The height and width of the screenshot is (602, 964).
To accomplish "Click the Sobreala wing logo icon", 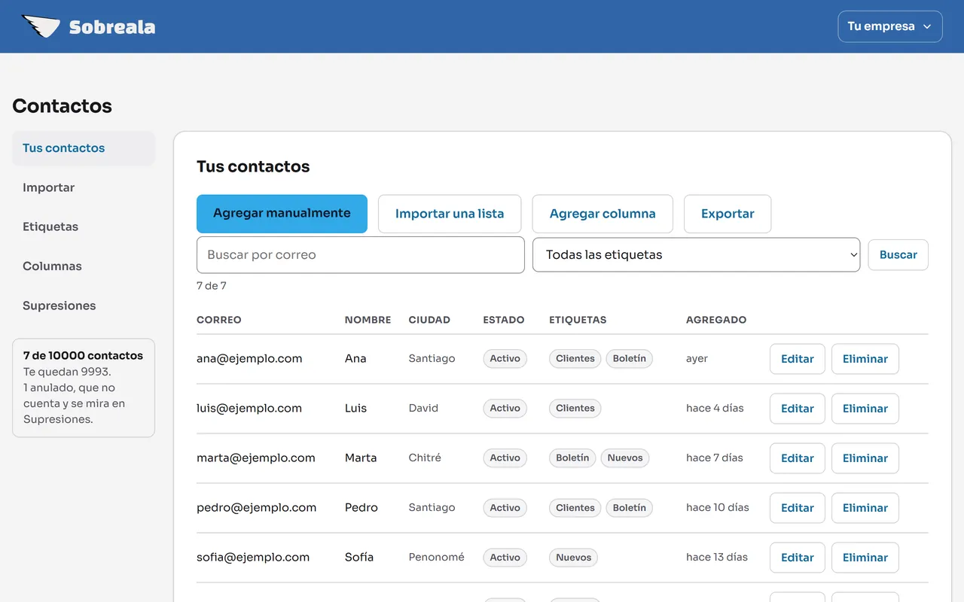I will tap(41, 26).
